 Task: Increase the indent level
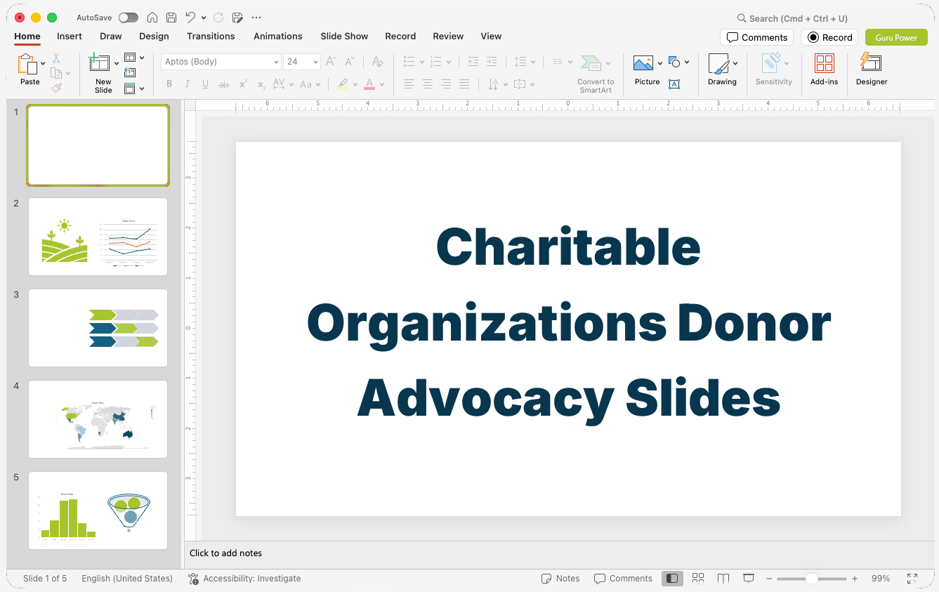[x=492, y=62]
